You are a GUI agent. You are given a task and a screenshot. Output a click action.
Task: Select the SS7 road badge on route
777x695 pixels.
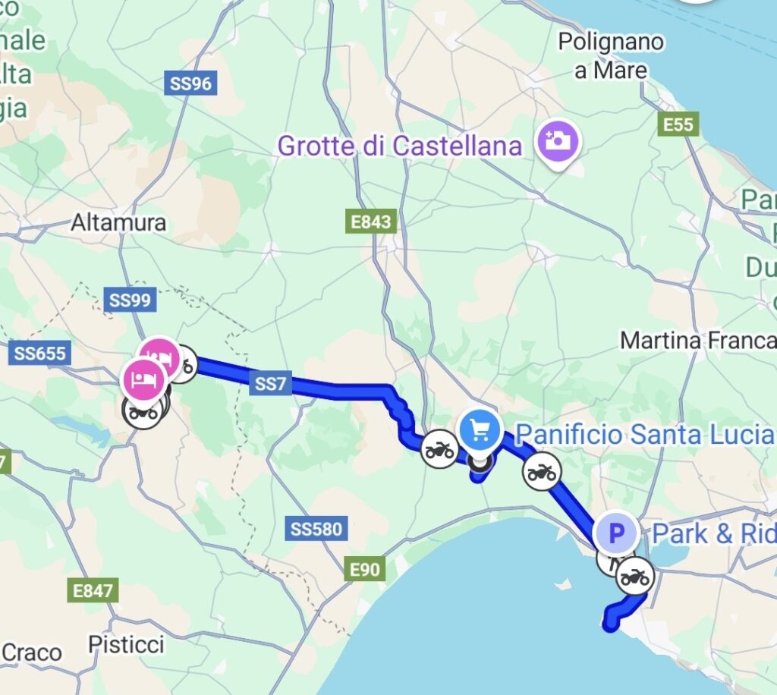(x=271, y=383)
